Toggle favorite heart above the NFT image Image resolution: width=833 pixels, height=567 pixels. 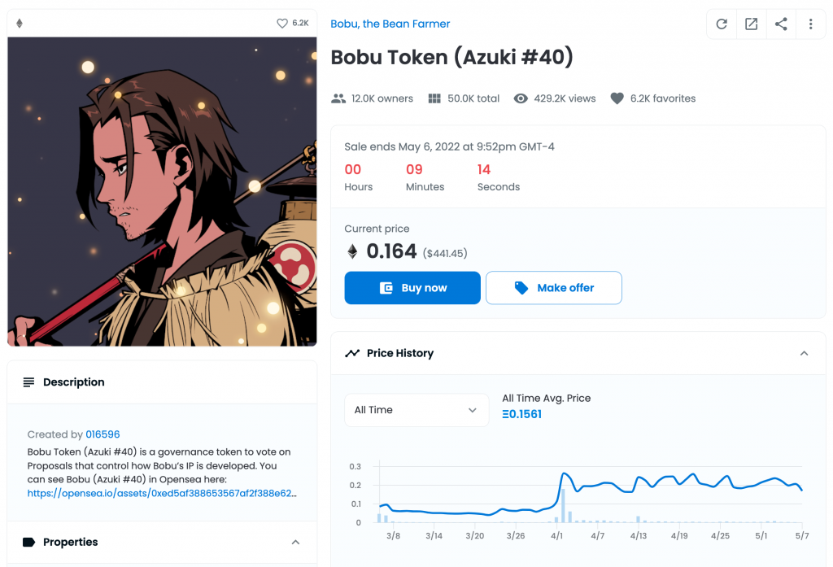pyautogui.click(x=282, y=24)
